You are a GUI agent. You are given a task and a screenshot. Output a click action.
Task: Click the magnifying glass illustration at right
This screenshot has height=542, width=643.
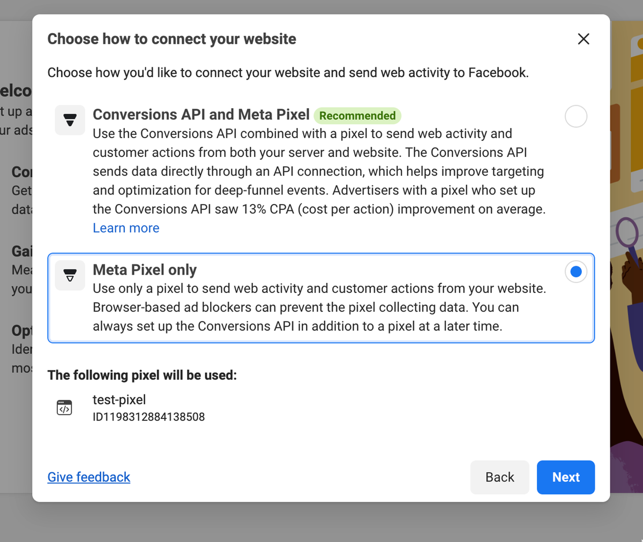pos(627,235)
